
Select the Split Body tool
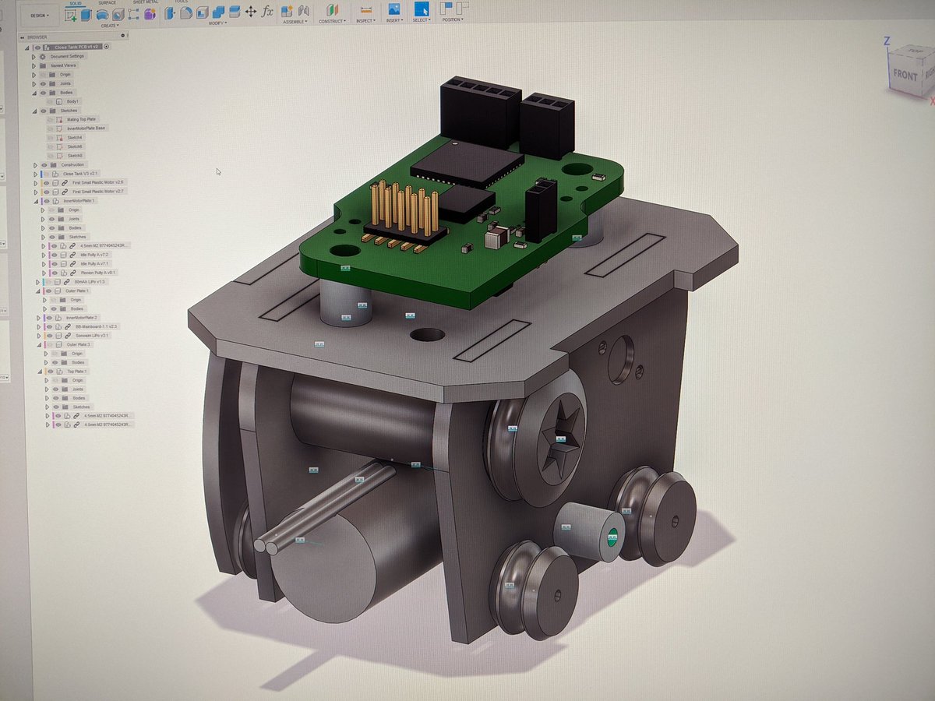(235, 12)
